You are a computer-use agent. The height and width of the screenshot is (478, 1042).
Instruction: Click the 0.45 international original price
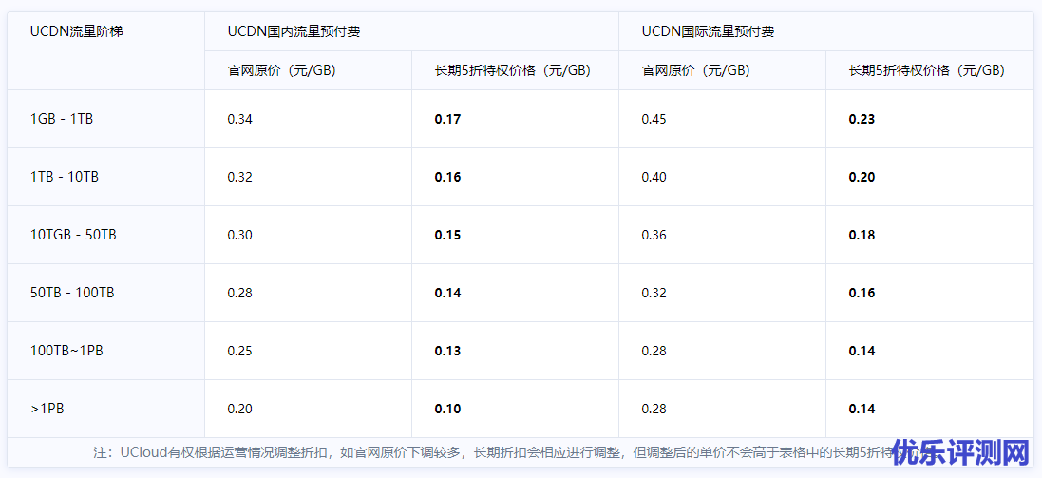click(x=654, y=119)
